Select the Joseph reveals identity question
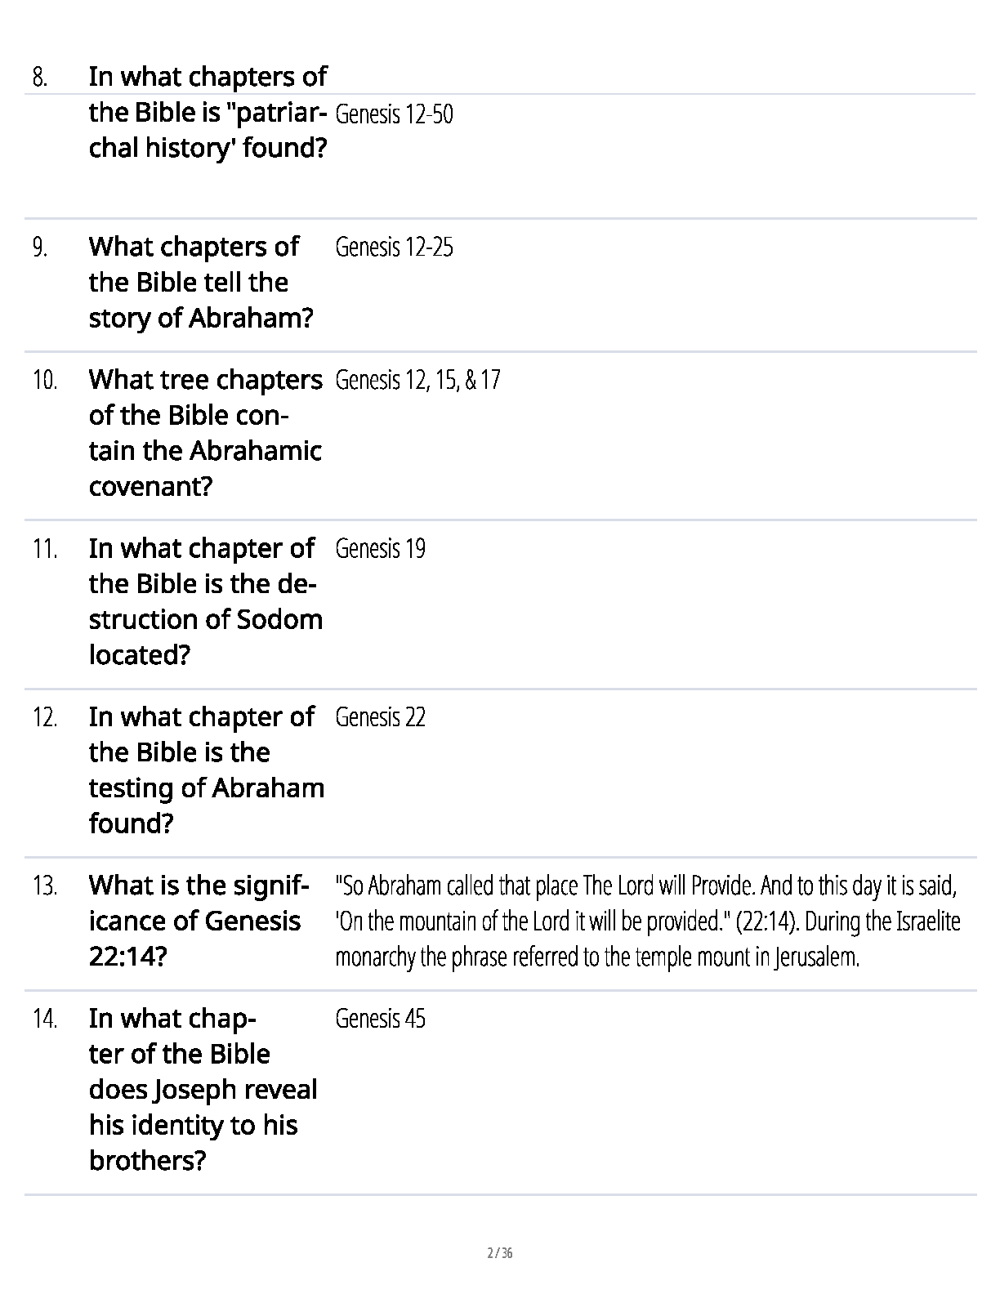Viewport: 1000px width, 1294px height. coord(203,1089)
